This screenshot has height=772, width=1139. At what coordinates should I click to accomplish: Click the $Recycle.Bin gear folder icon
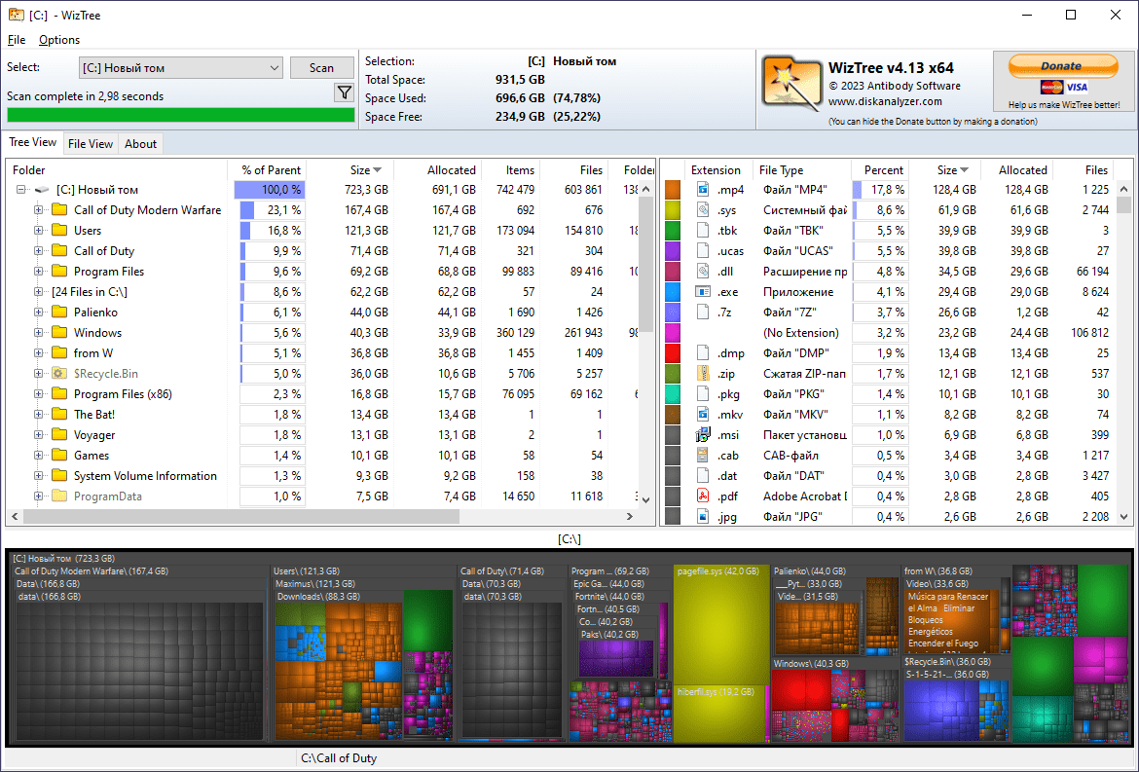(x=59, y=373)
